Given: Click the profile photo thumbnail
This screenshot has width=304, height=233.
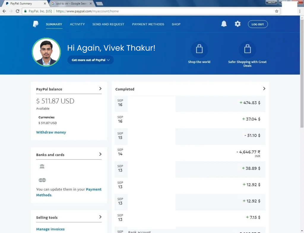Looking at the screenshot, I should [46, 52].
